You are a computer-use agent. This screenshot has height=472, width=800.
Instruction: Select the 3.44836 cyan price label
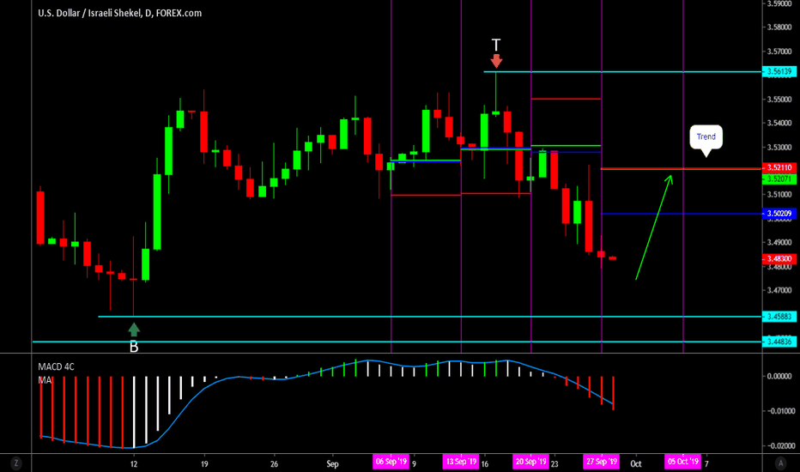[779, 342]
